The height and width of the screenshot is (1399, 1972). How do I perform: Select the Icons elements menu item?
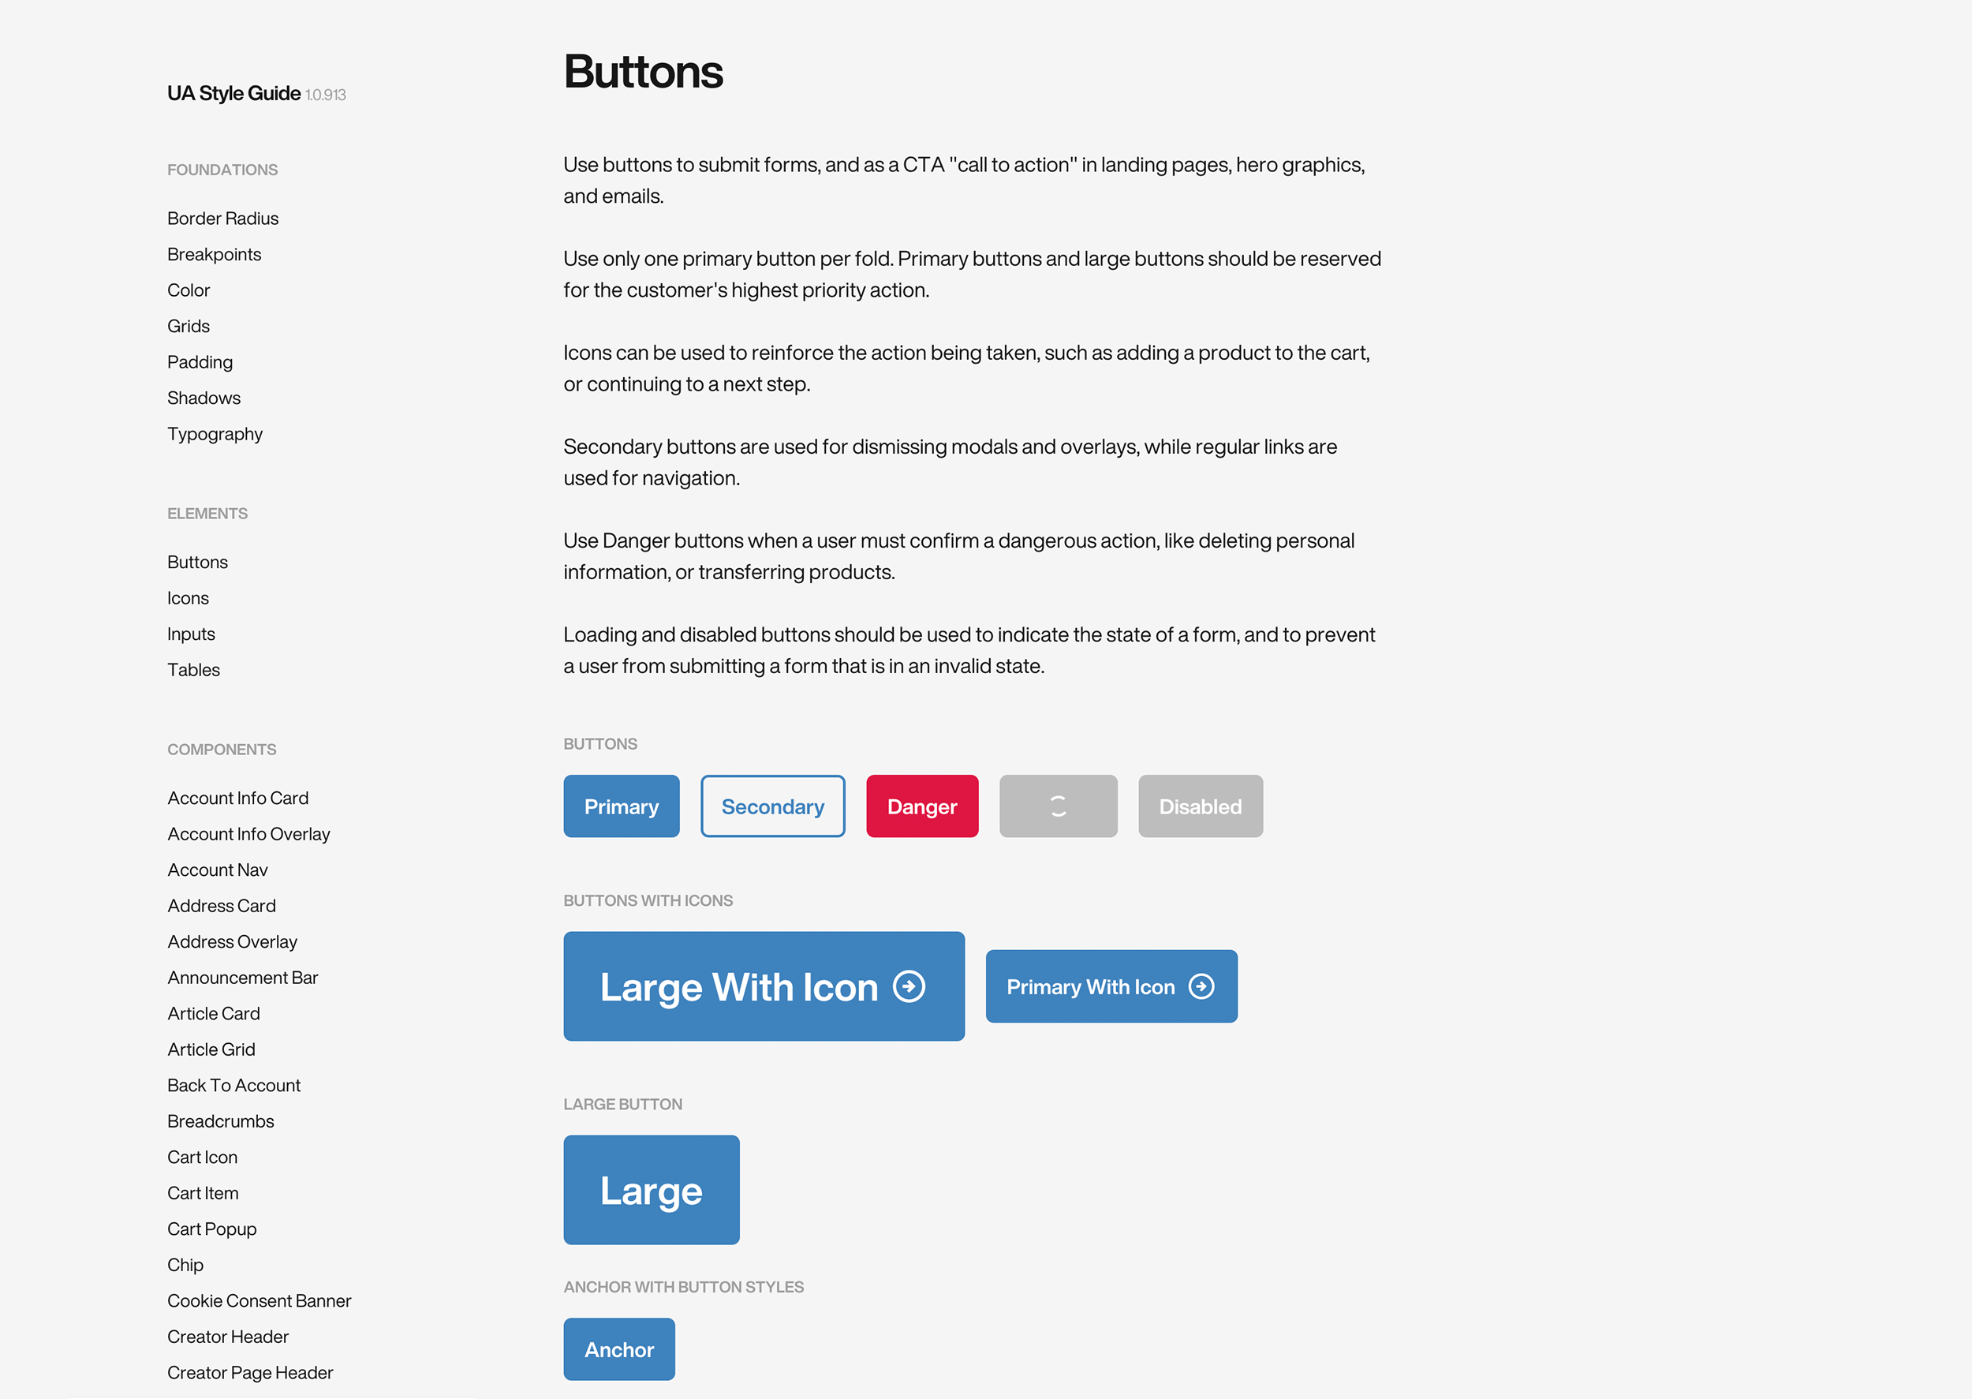[188, 597]
